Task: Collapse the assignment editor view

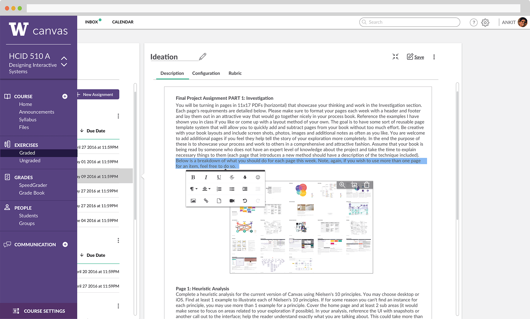Action: coord(396,57)
